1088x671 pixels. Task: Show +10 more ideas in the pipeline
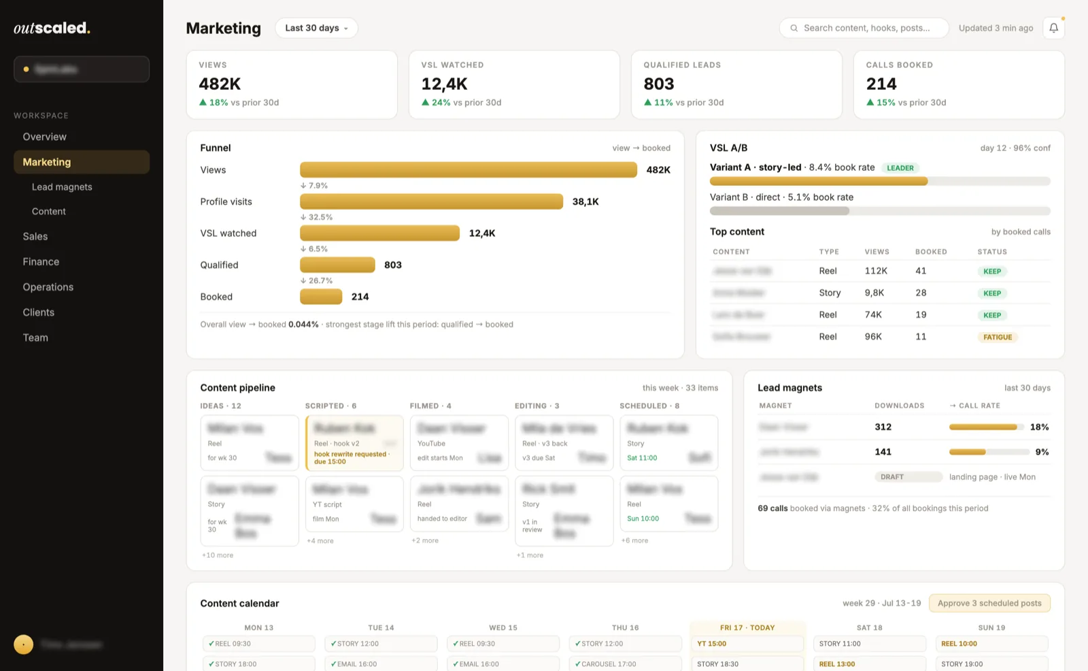click(218, 555)
